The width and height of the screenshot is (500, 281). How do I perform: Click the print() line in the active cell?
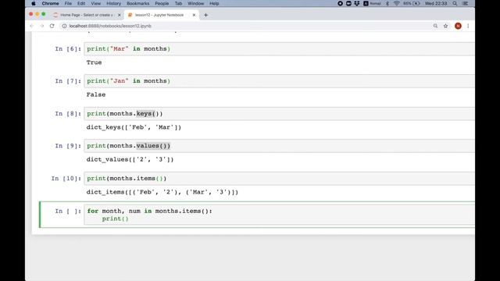[x=115, y=219]
